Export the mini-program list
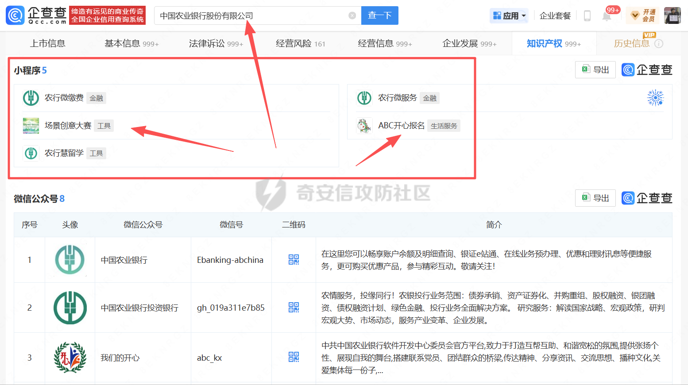Viewport: 688px width, 385px height. (x=595, y=69)
